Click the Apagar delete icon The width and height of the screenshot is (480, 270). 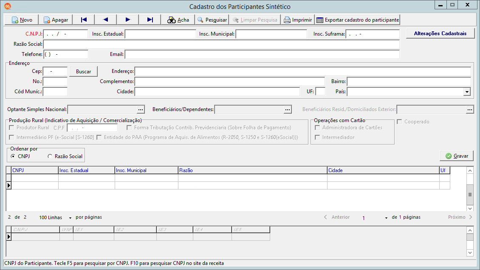click(x=47, y=20)
